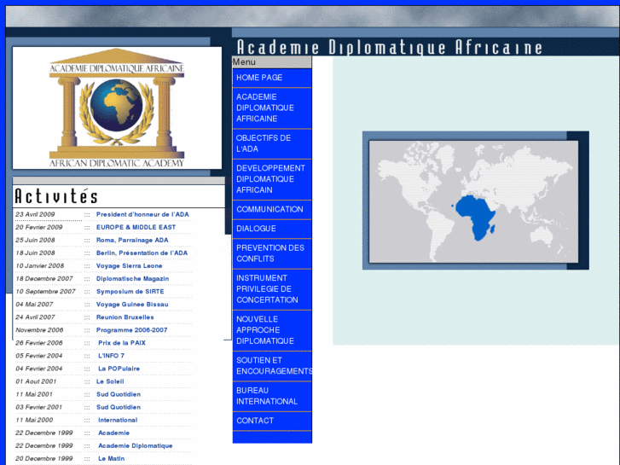The height and width of the screenshot is (465, 620).
Task: Click date 26 Fevrier 2006
Action: (39, 343)
